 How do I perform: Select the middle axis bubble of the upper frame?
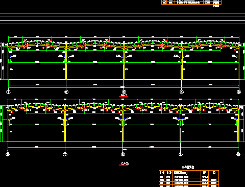click(x=124, y=92)
